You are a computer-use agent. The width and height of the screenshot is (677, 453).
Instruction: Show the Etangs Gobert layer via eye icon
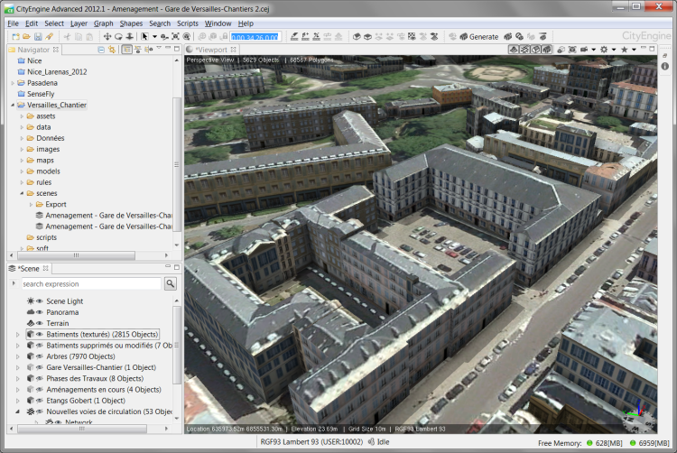click(x=40, y=401)
